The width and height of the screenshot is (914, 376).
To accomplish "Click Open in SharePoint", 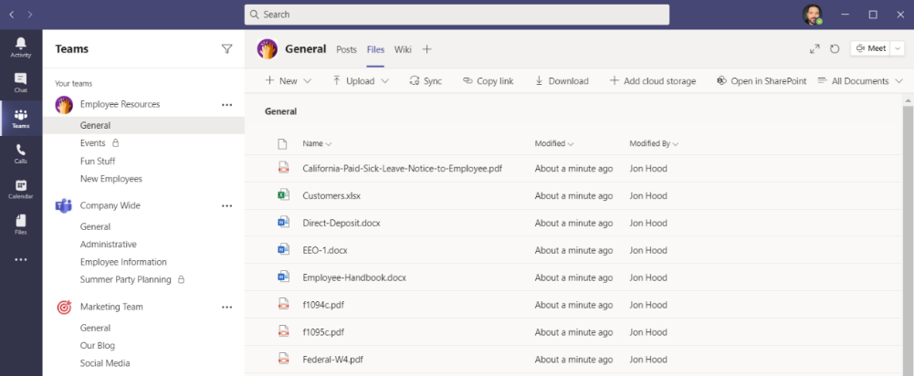I will (762, 81).
